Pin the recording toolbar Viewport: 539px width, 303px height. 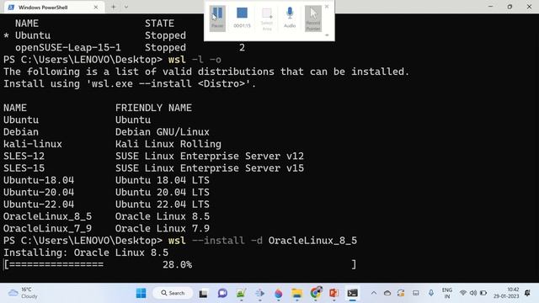click(x=327, y=35)
